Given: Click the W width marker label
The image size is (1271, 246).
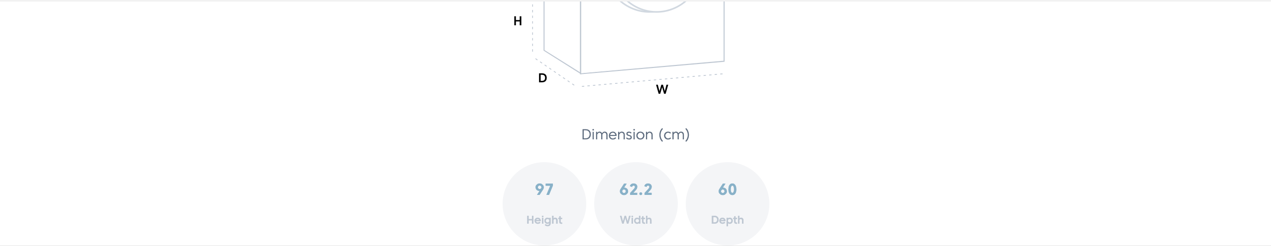Looking at the screenshot, I should [662, 90].
